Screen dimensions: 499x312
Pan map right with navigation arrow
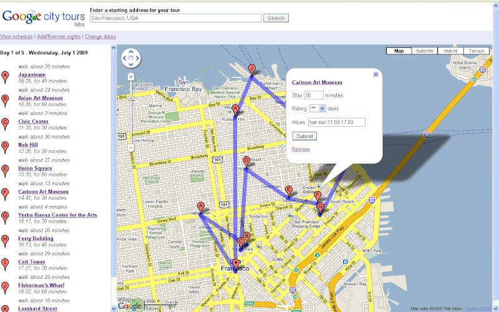[137, 58]
